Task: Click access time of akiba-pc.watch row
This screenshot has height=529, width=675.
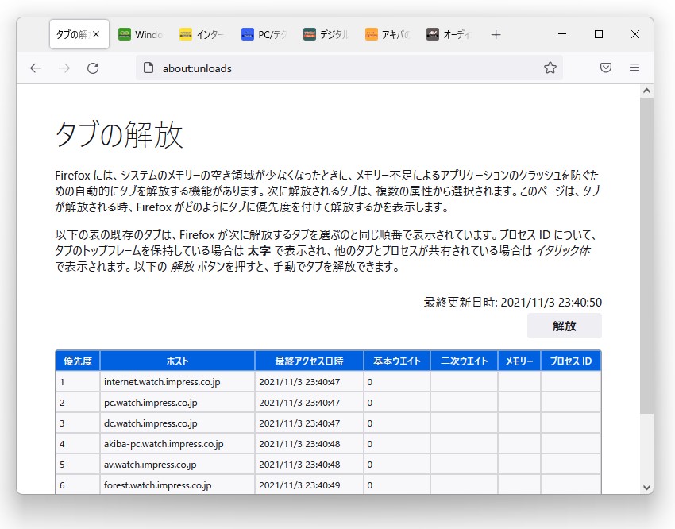Action: (x=309, y=444)
